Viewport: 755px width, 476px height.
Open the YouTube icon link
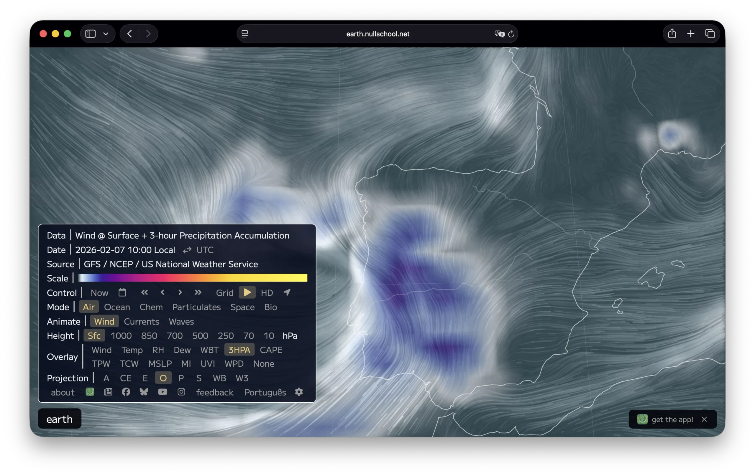(163, 392)
